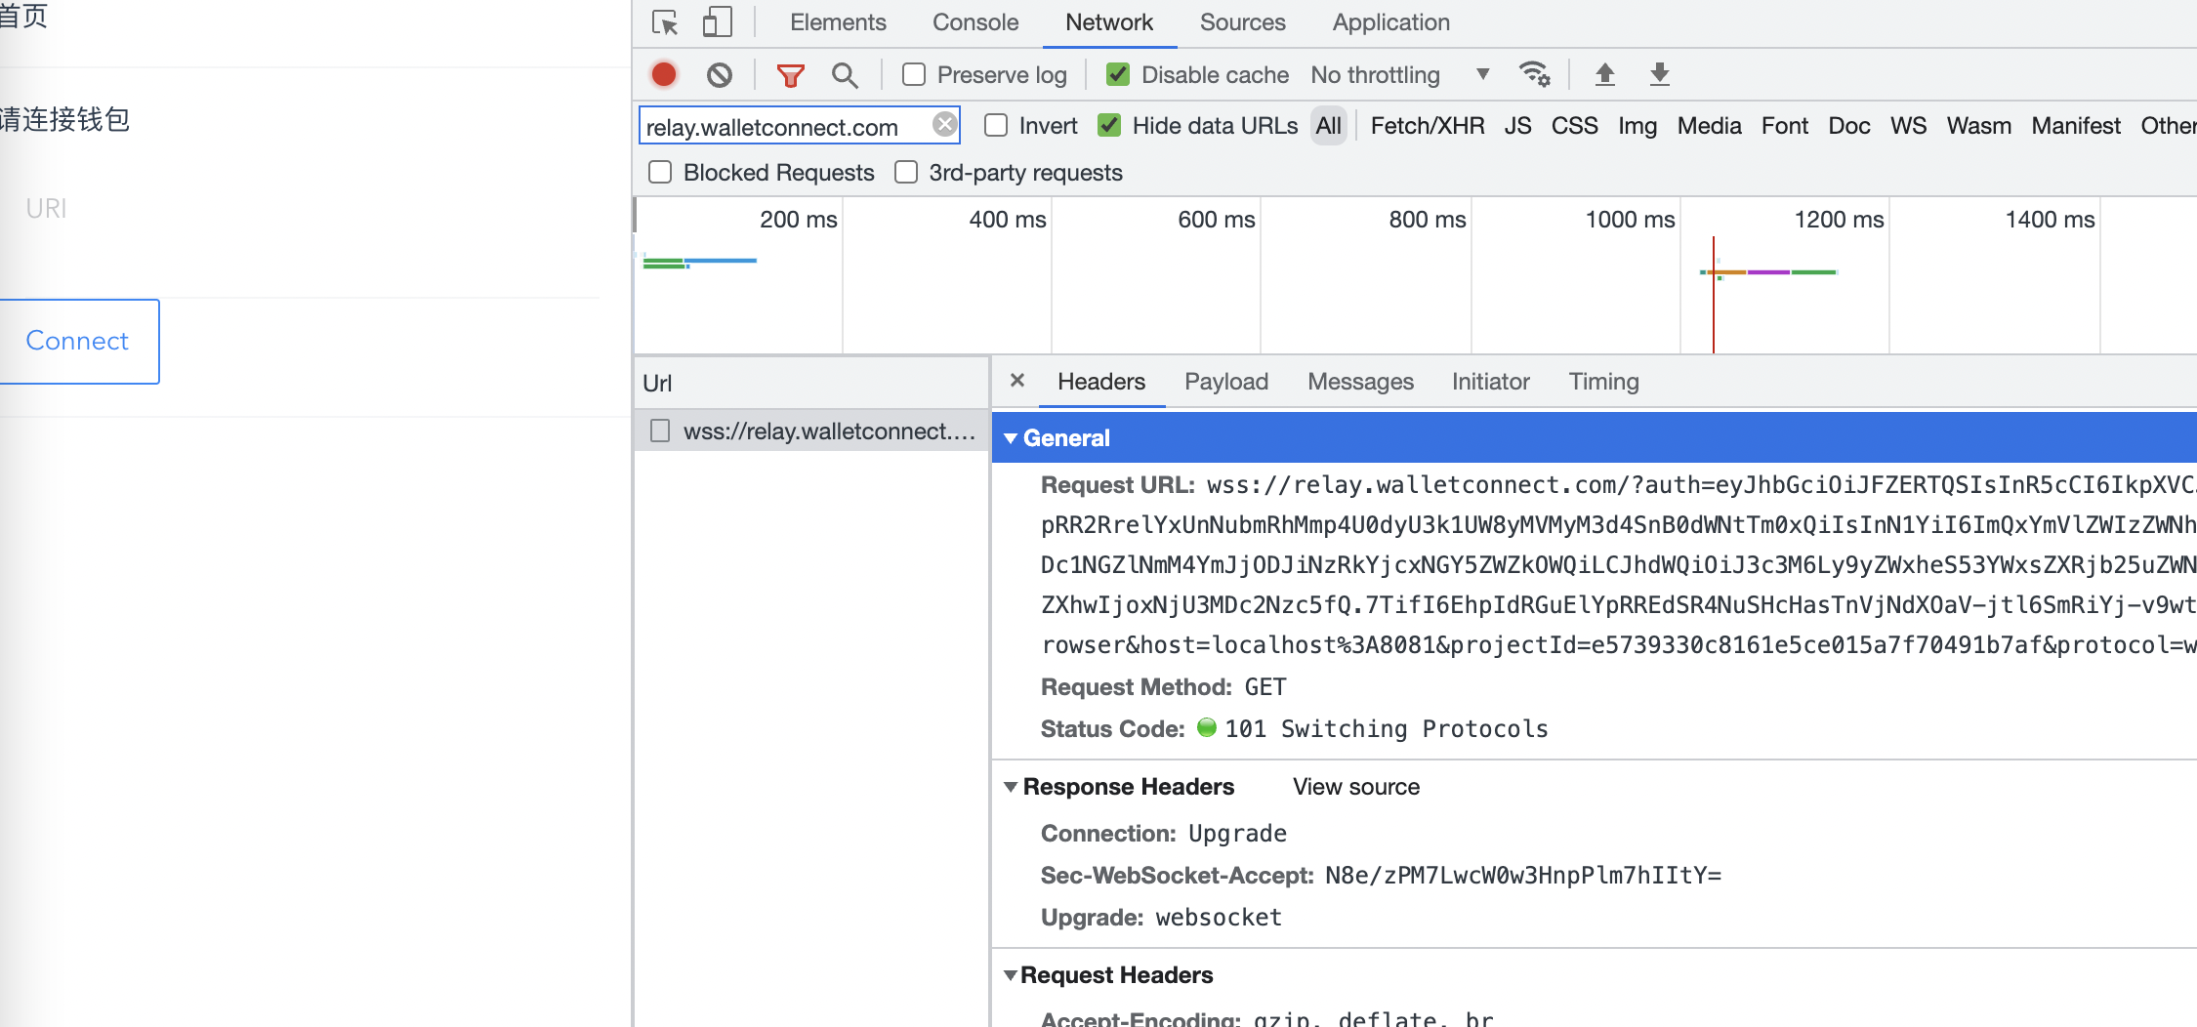Collapse the Response Headers section

pos(1011,787)
